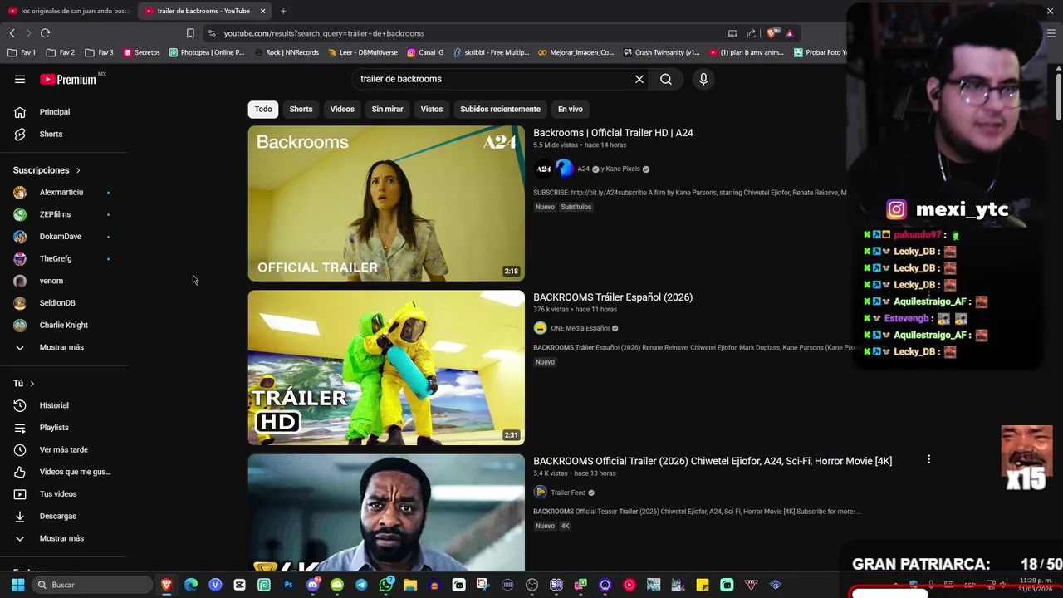Select the Todo filter chip
This screenshot has width=1063, height=598.
(263, 109)
